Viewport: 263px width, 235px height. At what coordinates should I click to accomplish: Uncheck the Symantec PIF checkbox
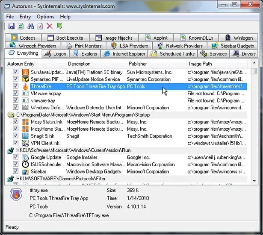(15, 79)
